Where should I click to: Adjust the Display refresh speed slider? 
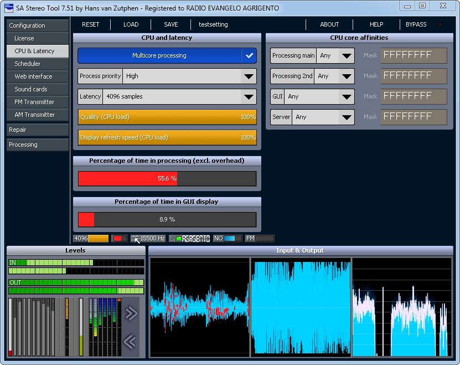tap(167, 138)
